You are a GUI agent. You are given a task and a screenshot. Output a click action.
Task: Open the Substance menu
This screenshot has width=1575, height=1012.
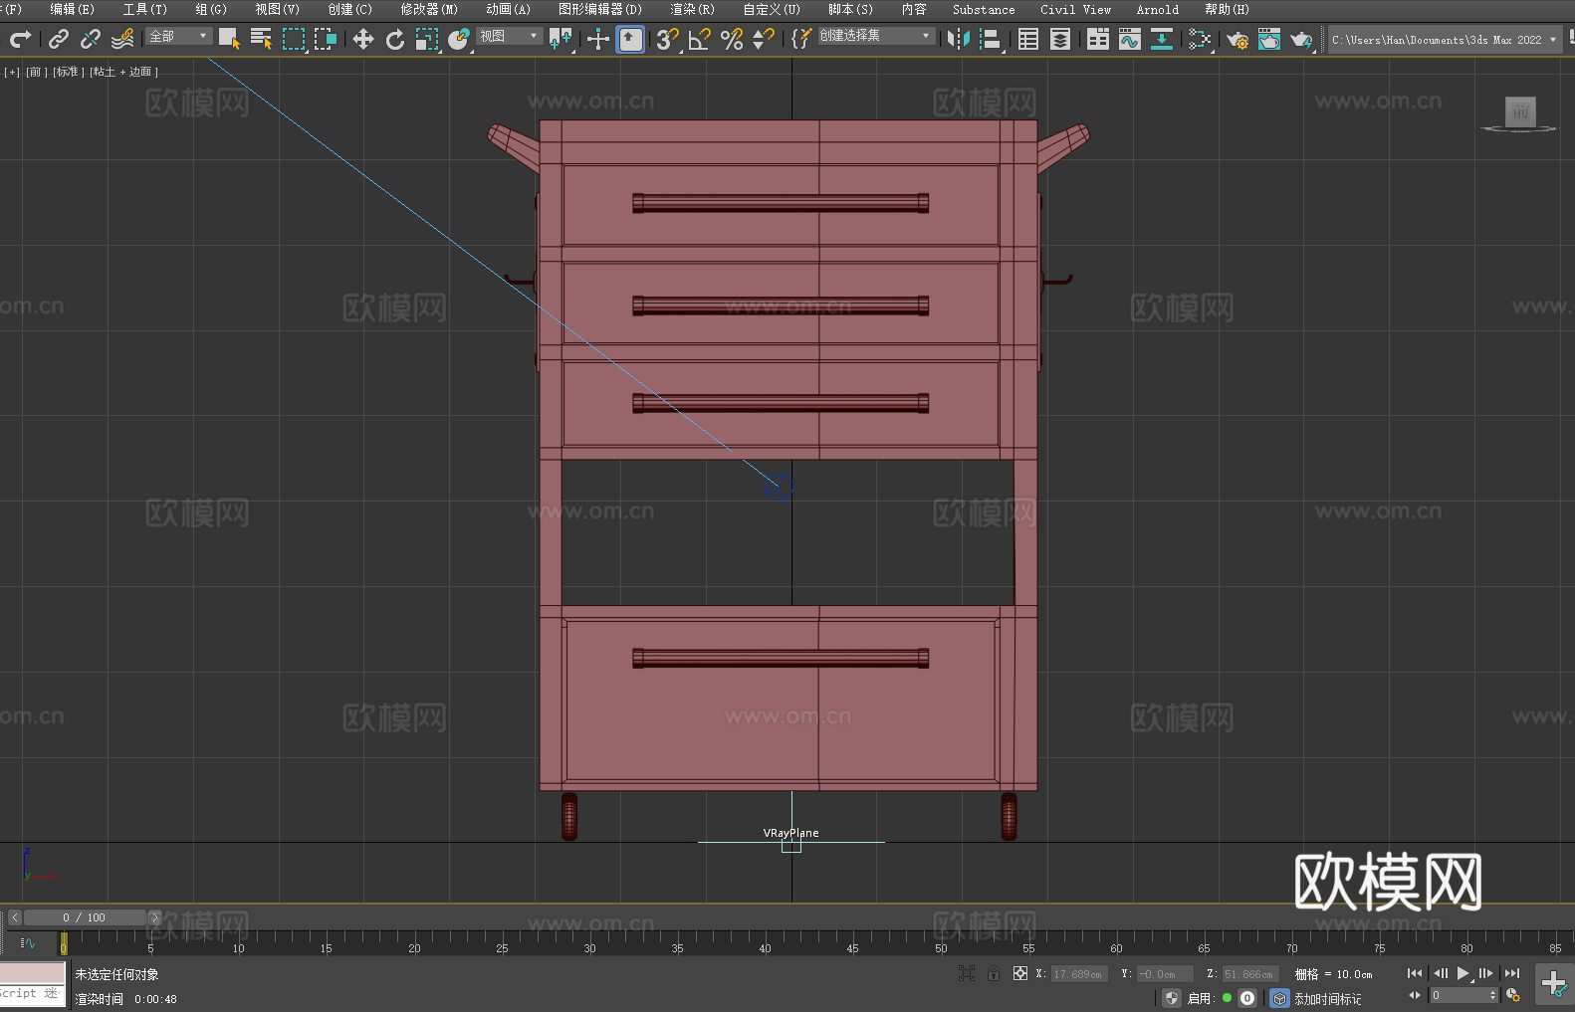coord(984,9)
